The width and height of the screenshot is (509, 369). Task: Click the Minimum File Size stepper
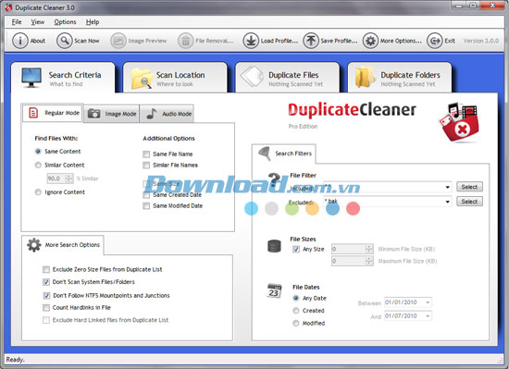(368, 249)
